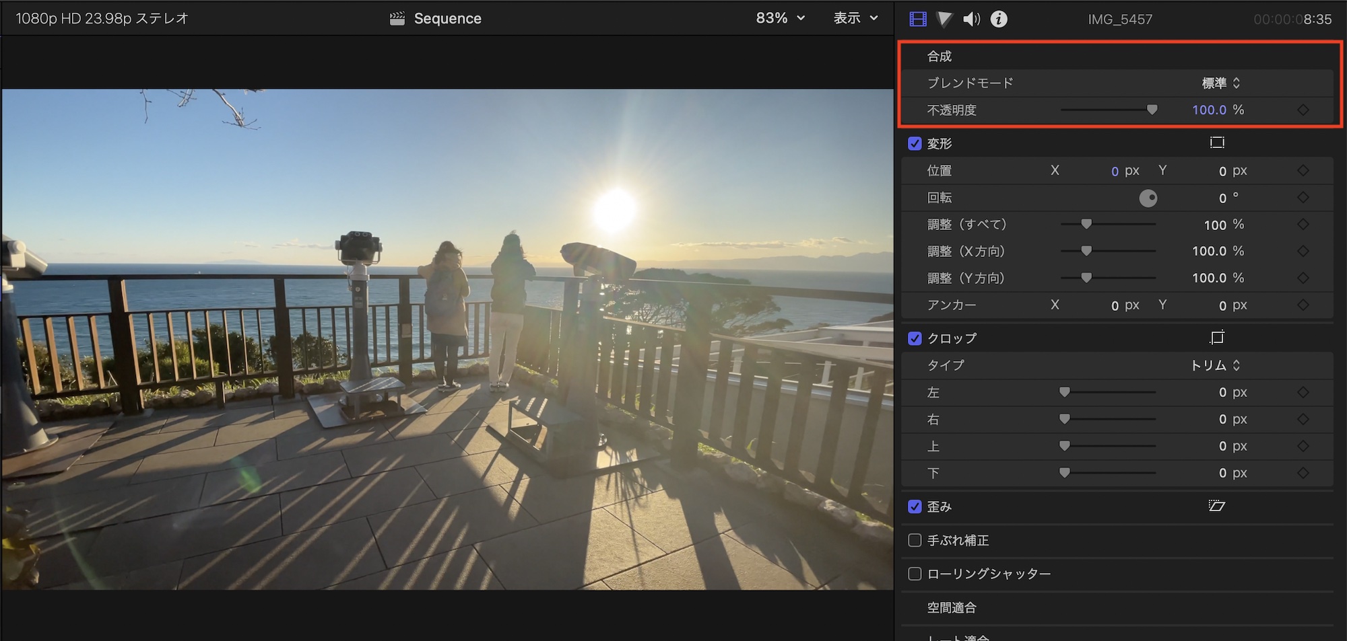This screenshot has height=641, width=1347.
Task: Click the 空間適合 section header
Action: click(952, 607)
